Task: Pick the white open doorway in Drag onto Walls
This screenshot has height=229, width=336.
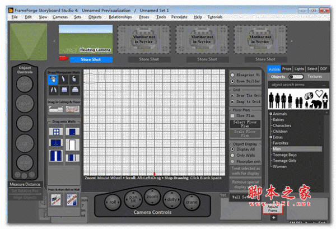Action: pos(72,144)
